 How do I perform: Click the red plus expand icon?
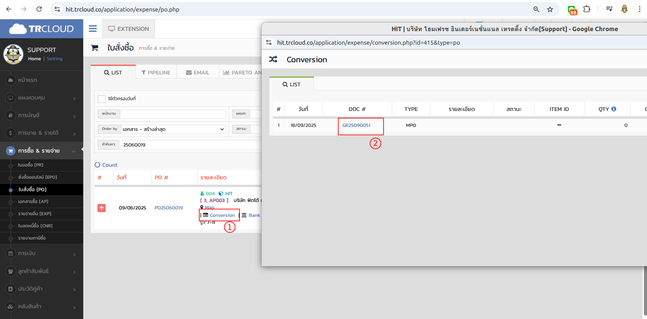pos(102,208)
